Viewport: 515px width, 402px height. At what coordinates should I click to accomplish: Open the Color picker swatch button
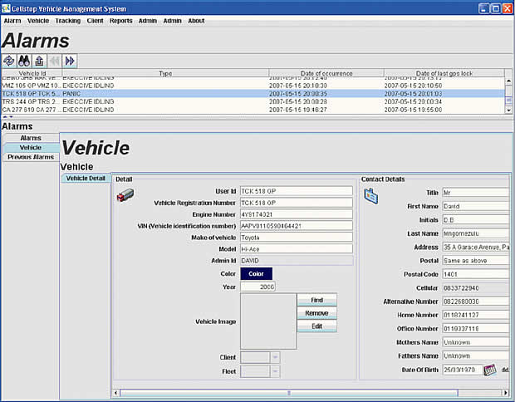256,273
